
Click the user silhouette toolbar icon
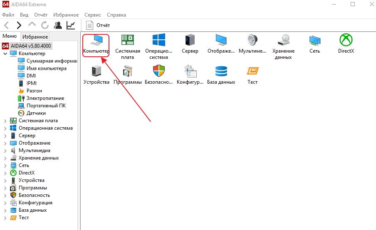coord(58,25)
